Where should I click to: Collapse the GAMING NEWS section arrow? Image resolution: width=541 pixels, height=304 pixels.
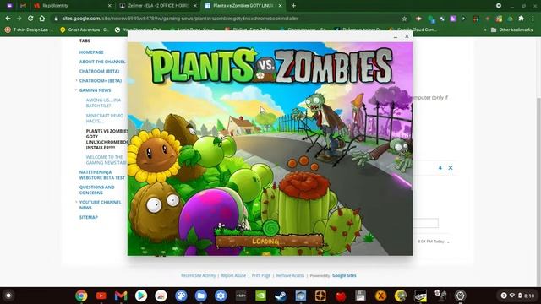[76, 90]
